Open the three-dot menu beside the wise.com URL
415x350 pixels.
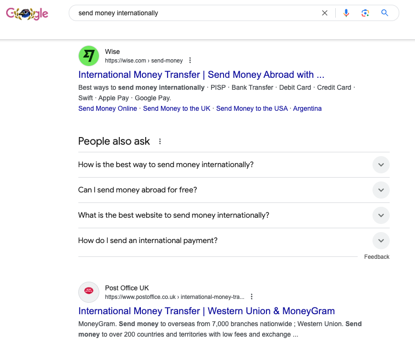190,60
